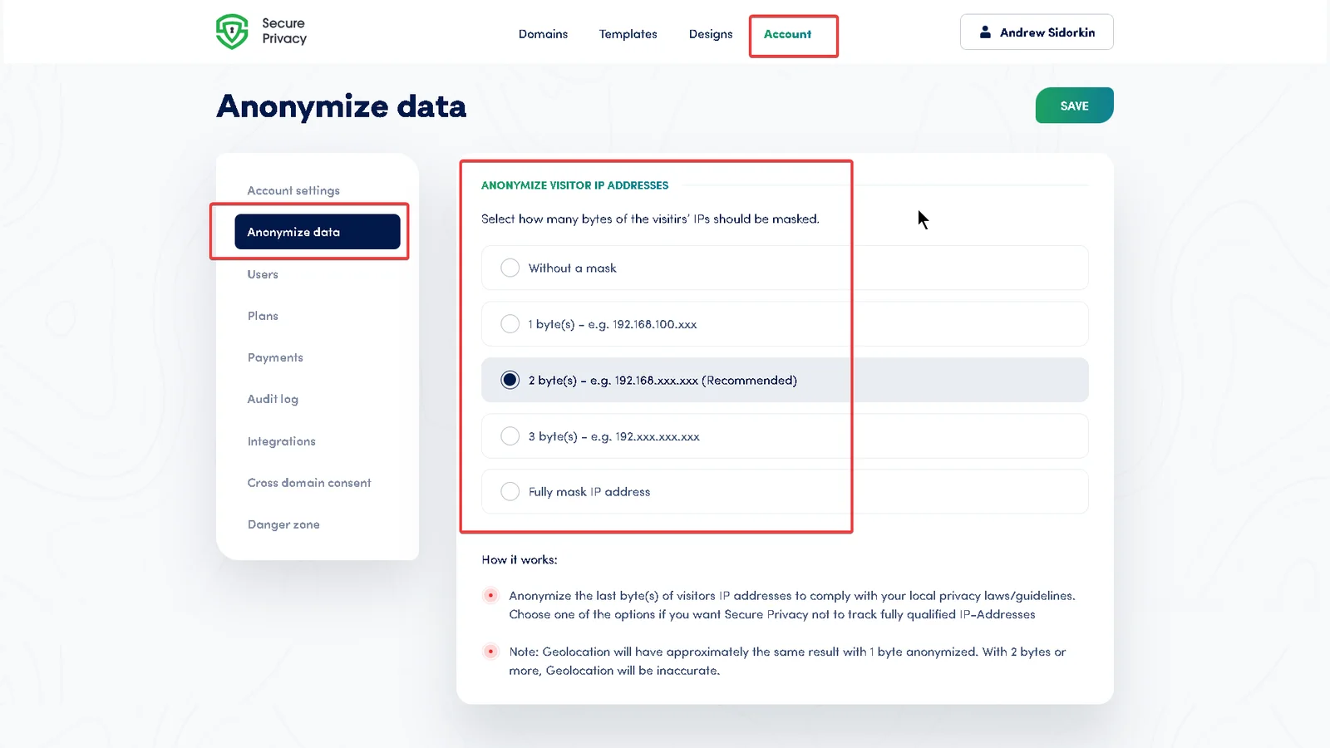Go to the Users section
The height and width of the screenshot is (748, 1330).
point(262,274)
